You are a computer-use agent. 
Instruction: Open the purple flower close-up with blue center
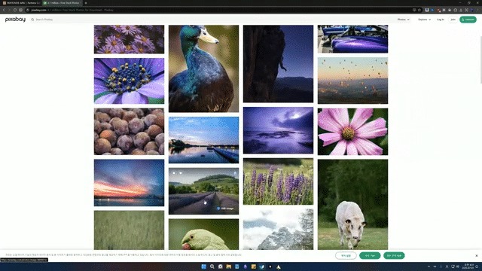[x=129, y=81]
